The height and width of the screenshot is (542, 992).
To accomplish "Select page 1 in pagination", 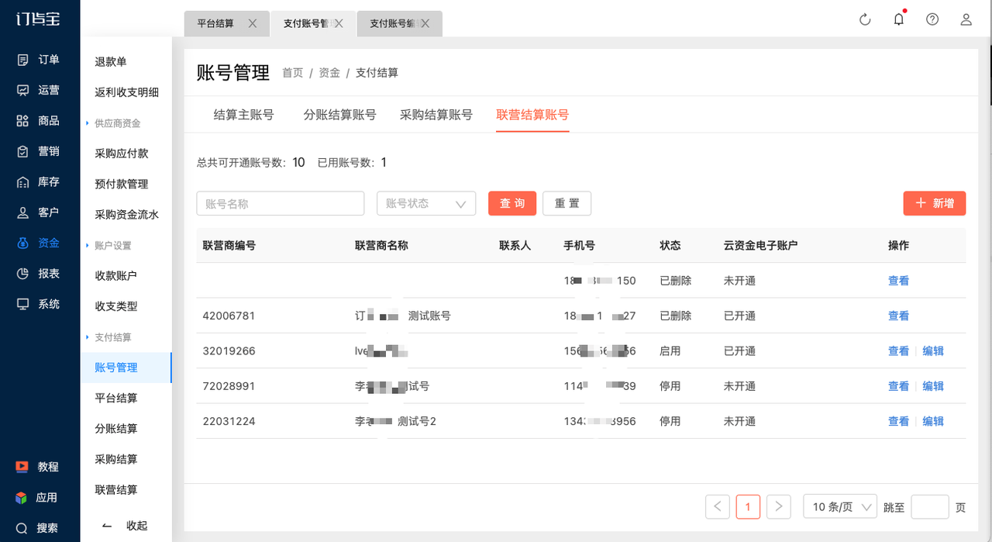I will (x=748, y=506).
